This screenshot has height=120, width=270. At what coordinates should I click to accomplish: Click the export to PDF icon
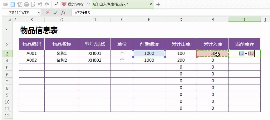pyautogui.click(x=20, y=4)
